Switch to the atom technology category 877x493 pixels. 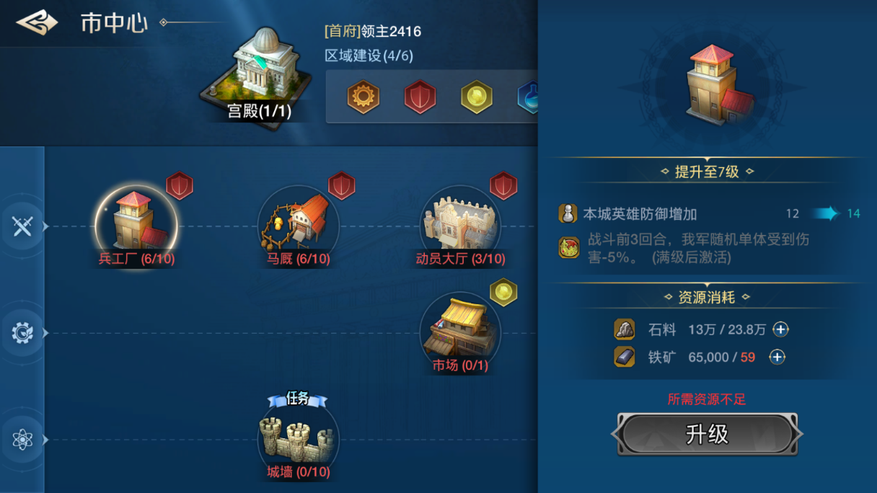click(22, 440)
